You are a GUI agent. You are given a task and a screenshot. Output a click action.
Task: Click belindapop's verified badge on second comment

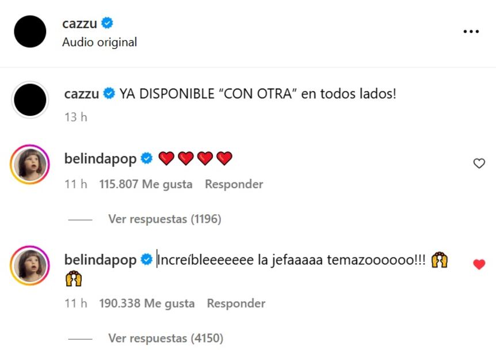147,260
